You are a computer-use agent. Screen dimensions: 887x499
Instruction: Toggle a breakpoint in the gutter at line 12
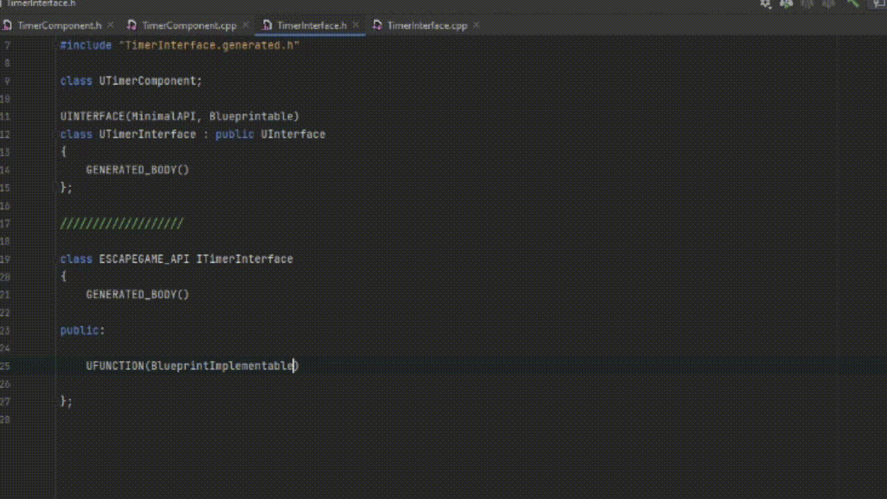point(33,134)
